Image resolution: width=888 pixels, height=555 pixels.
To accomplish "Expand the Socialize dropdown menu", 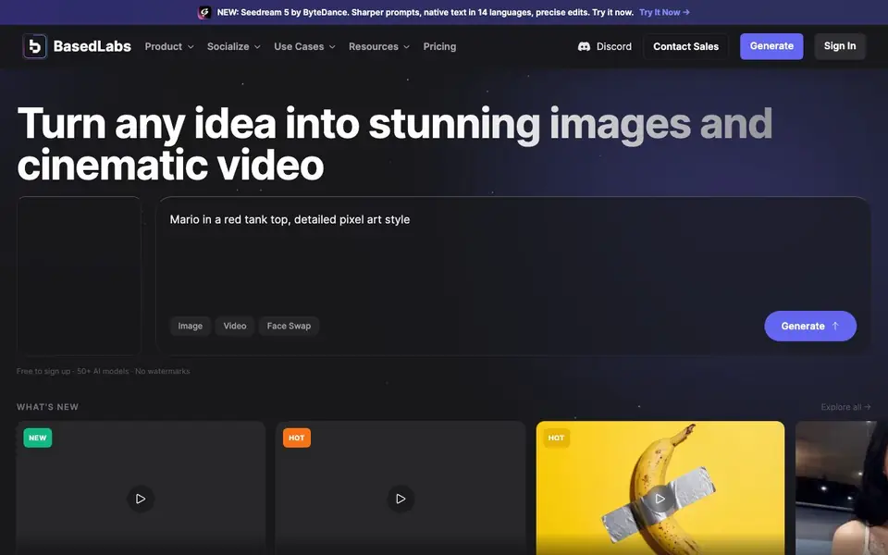I will [x=233, y=46].
